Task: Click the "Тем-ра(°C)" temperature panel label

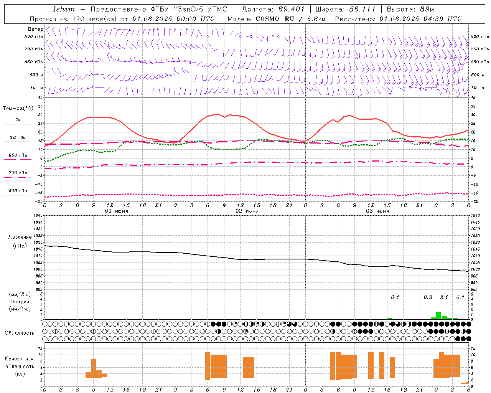Action: pos(18,109)
